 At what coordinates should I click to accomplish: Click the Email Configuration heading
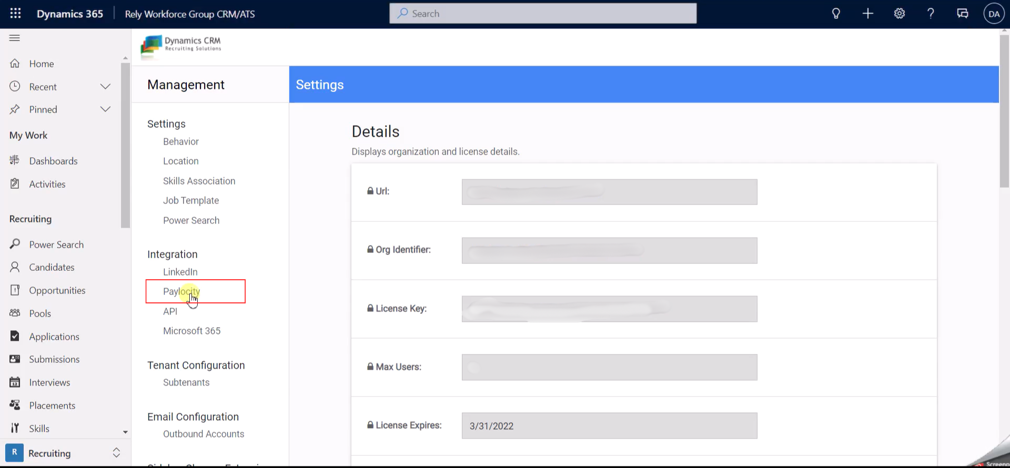coord(193,416)
